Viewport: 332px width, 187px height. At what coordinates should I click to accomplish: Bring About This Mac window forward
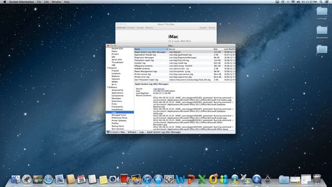(166, 24)
